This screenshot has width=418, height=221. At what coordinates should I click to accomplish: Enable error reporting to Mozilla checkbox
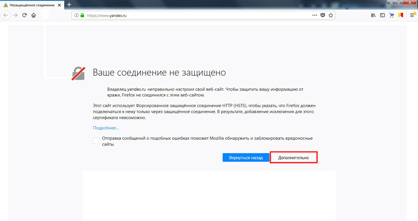96,141
